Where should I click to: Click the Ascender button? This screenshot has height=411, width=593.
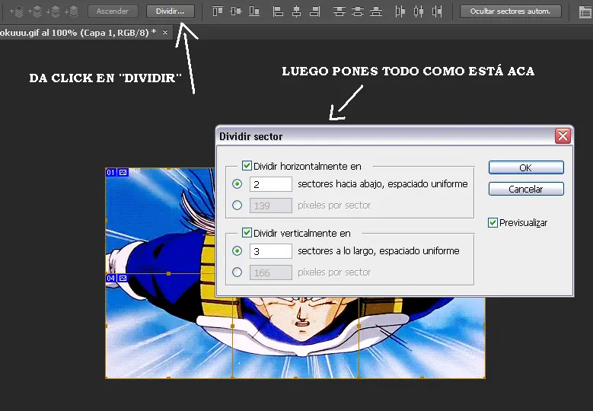click(112, 11)
